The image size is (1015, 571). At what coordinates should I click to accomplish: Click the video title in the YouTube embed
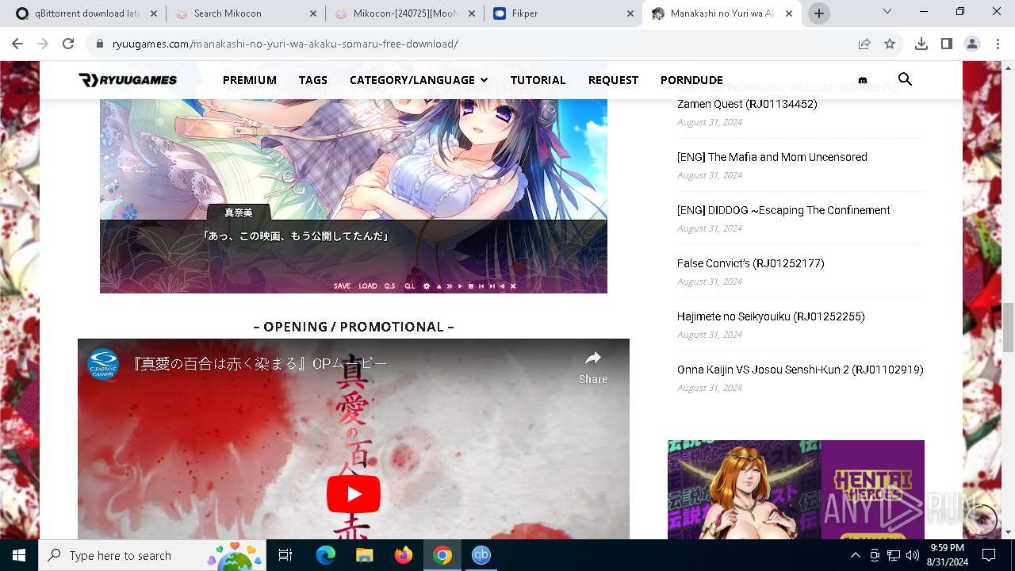click(260, 363)
